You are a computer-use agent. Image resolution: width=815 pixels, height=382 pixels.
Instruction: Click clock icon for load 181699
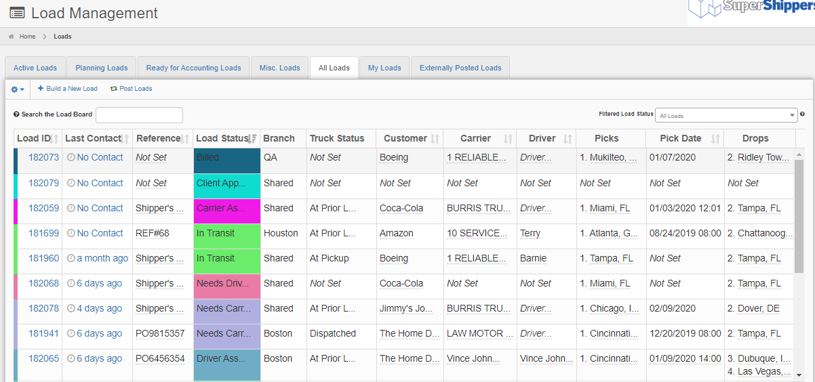tap(71, 233)
